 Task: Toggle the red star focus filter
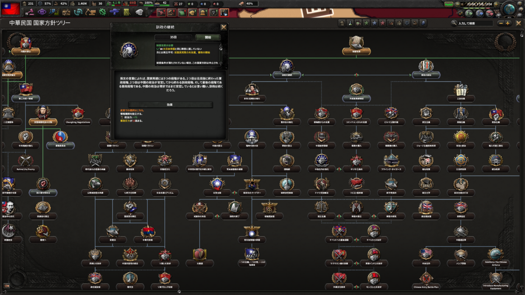(383, 23)
